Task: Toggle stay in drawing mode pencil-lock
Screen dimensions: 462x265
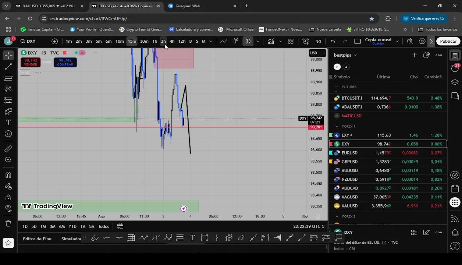Action: (8, 186)
